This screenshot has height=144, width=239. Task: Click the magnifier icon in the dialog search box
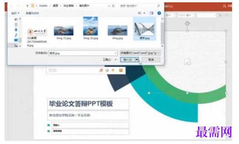pos(158,6)
